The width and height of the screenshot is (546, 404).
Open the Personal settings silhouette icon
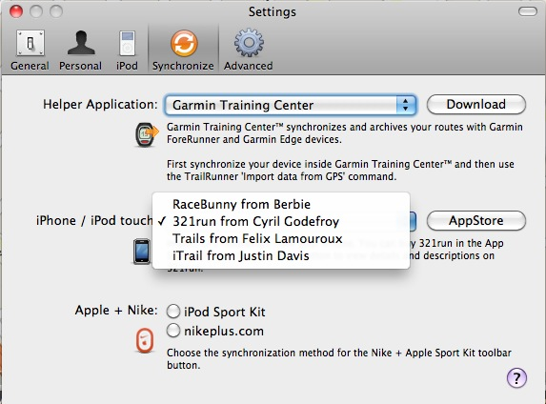tap(81, 43)
